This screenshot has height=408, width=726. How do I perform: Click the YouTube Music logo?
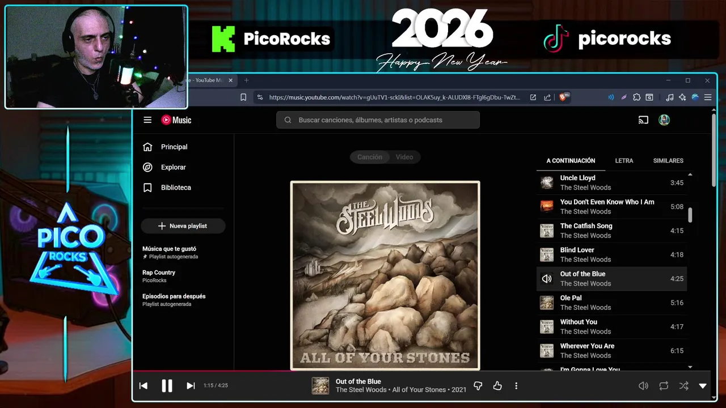[x=176, y=120]
